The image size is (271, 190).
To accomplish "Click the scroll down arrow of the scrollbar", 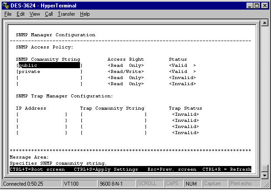I will point(264,175).
